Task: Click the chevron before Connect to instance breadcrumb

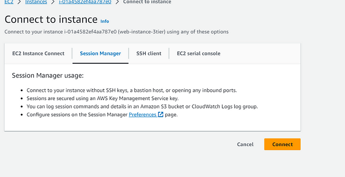Action: click(117, 2)
